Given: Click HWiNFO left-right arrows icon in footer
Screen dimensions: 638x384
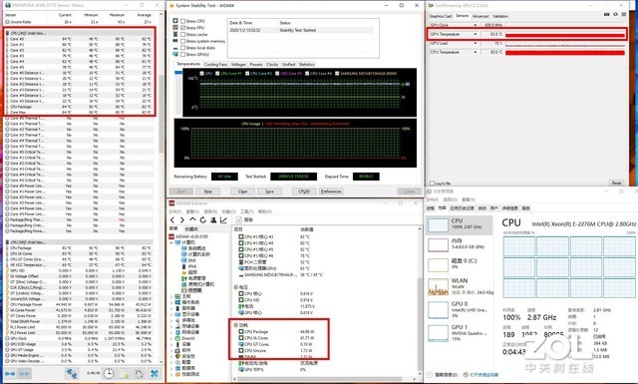Looking at the screenshot, I should 10,373.
